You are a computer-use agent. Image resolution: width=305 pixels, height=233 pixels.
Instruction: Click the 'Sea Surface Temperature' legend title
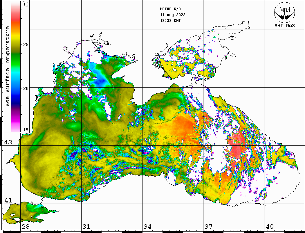click(7, 66)
